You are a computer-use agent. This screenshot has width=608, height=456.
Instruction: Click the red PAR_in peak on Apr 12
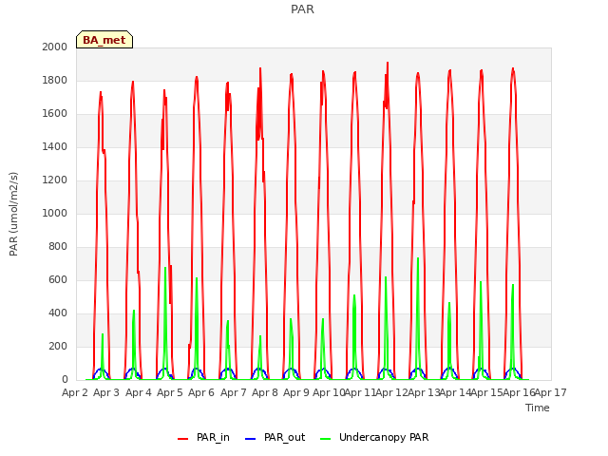tap(388, 64)
